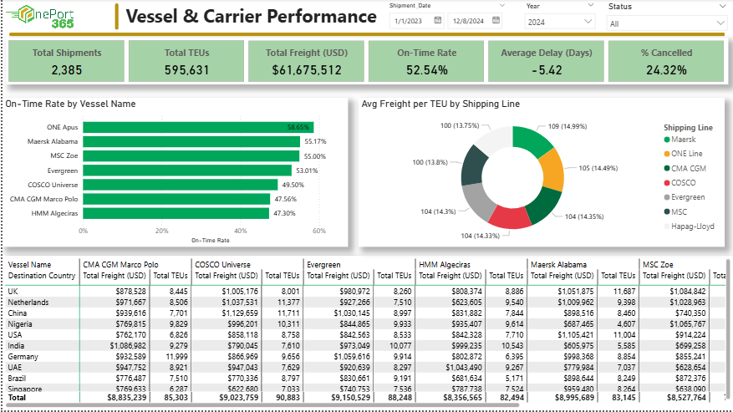Click CMA CGM Marco Polo column header

120,265
